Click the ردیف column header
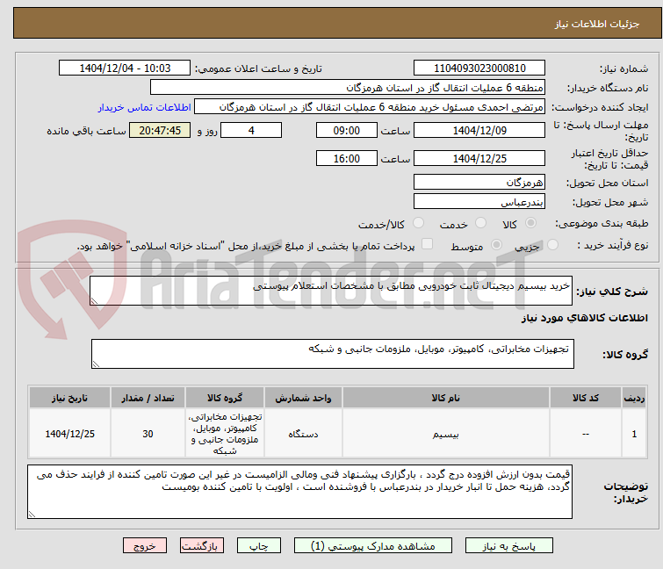This screenshot has height=569, width=663. click(634, 398)
